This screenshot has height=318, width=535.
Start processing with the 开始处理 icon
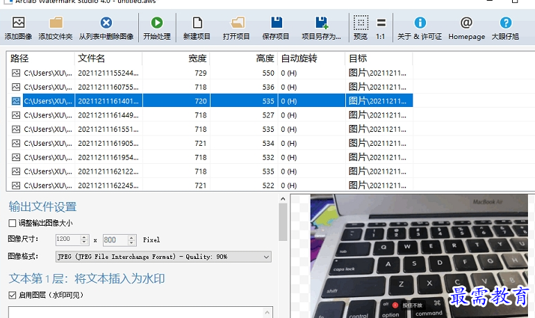(157, 23)
